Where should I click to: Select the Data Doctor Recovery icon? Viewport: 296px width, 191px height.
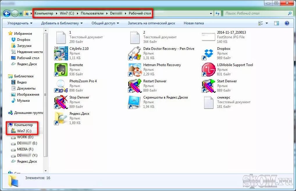135,53
